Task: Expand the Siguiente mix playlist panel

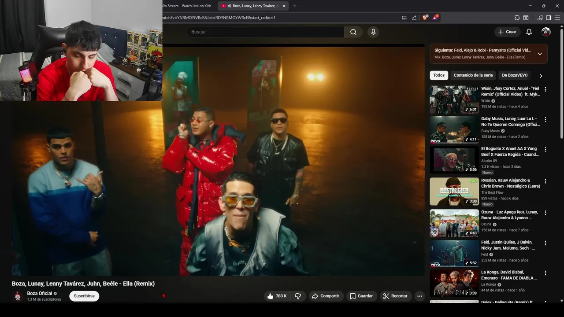Action: 540,54
